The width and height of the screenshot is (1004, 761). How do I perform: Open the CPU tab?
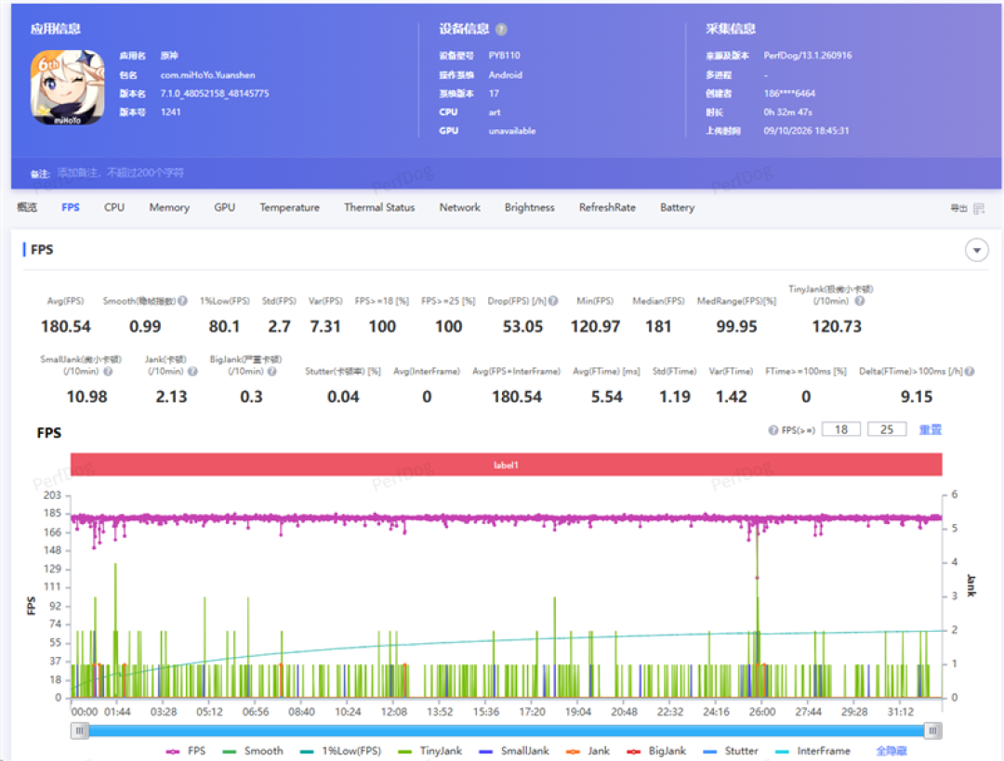[114, 207]
